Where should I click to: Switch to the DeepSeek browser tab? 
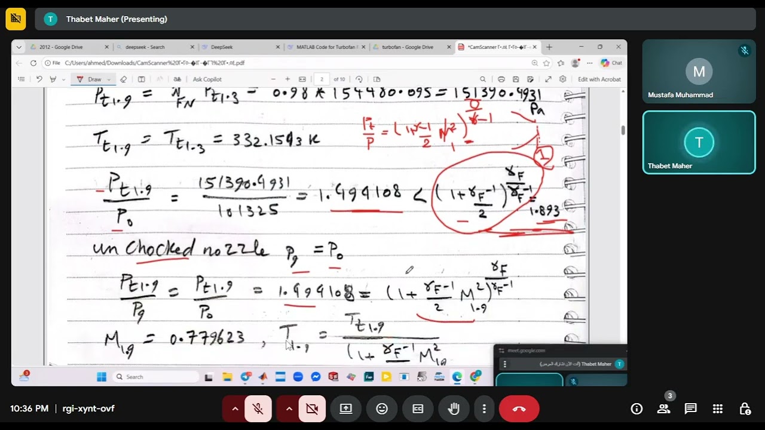coord(240,47)
